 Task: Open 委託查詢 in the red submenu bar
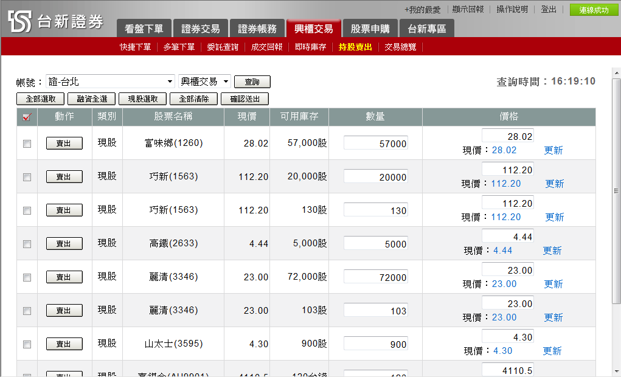pos(223,47)
